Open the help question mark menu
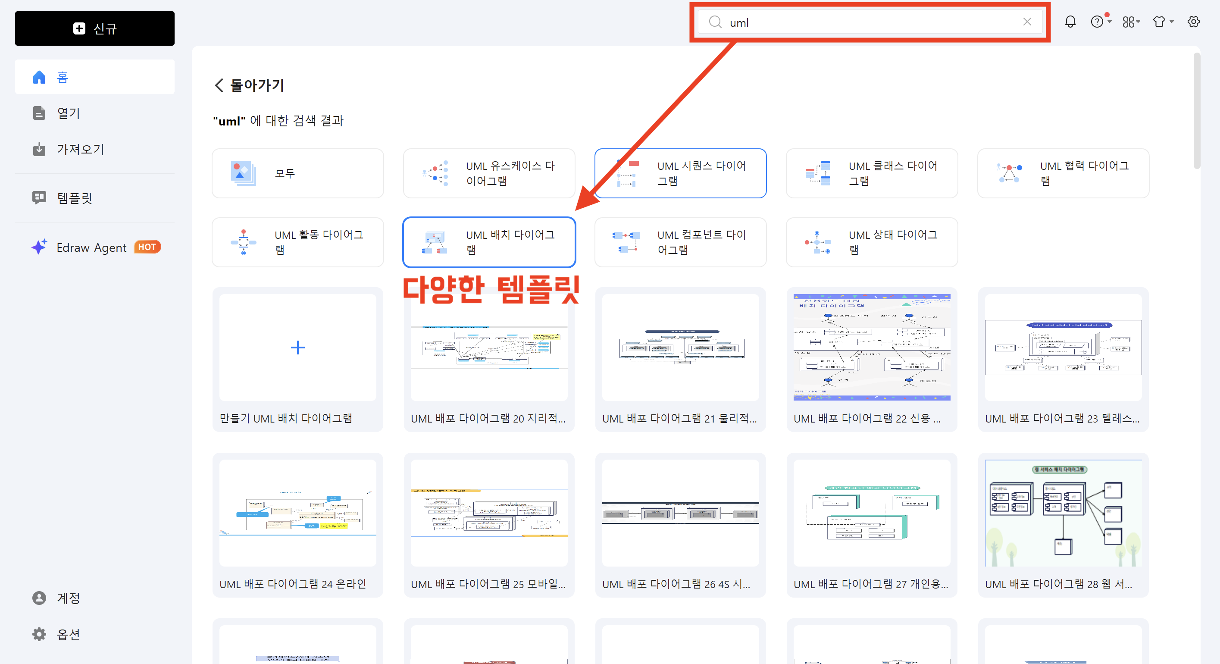Screen dimensions: 1220x664 [x=1097, y=22]
